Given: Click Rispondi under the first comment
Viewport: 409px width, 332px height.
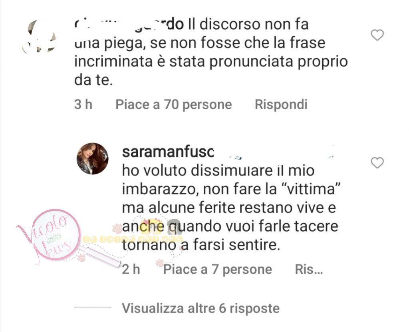Looking at the screenshot, I should coord(281,104).
